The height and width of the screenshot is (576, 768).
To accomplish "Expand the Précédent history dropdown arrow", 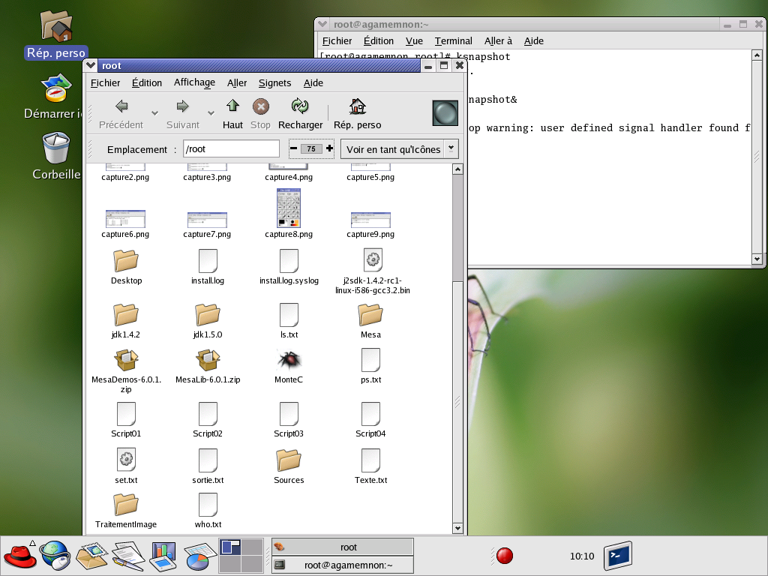I will (154, 113).
